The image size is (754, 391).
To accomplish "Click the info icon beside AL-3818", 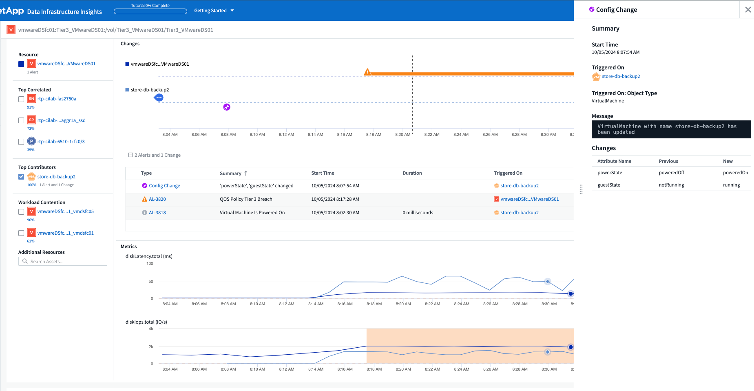I will pyautogui.click(x=144, y=213).
